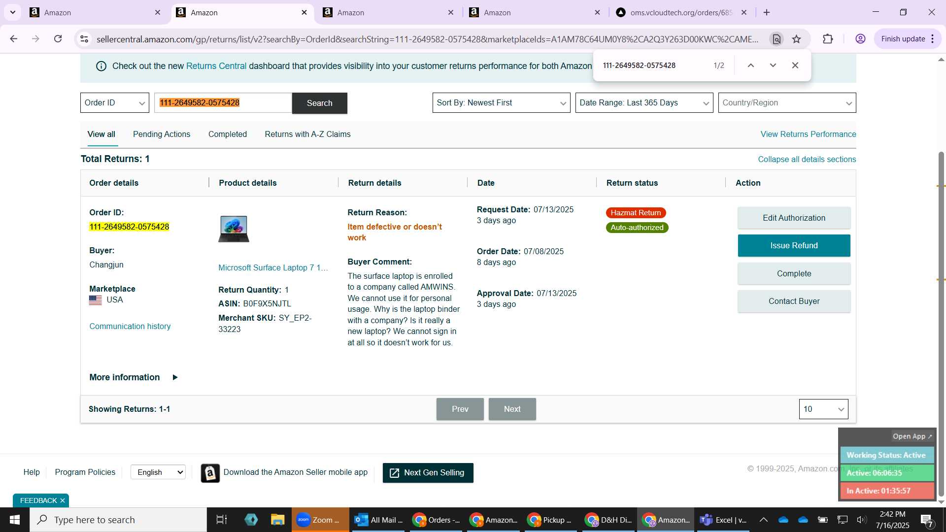Open the Program Policies link

point(85,472)
